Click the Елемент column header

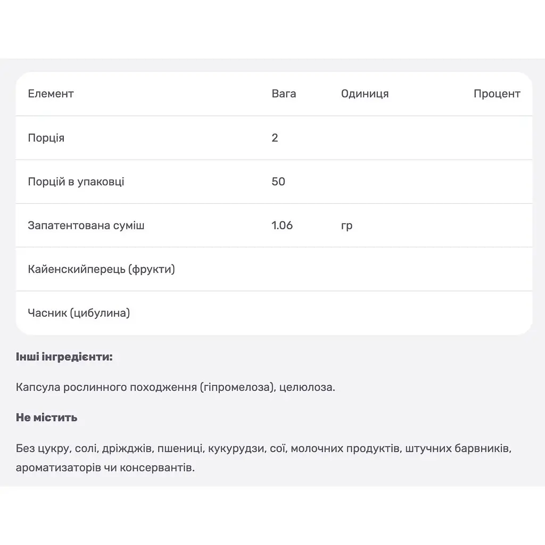(x=51, y=94)
